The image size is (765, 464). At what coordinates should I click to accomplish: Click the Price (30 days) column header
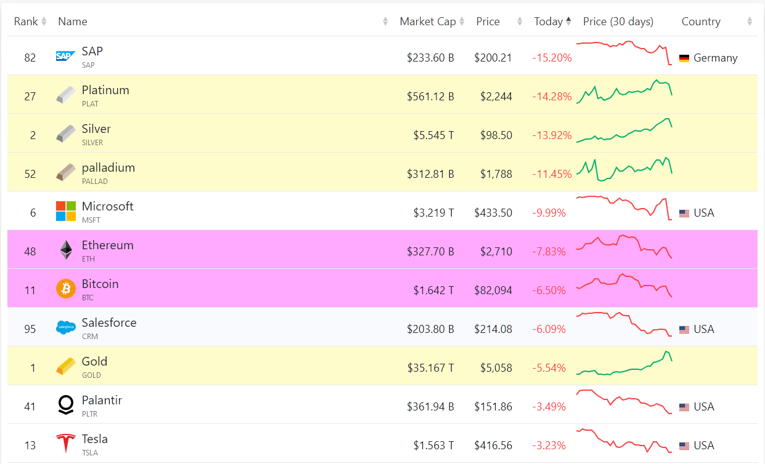pyautogui.click(x=618, y=22)
